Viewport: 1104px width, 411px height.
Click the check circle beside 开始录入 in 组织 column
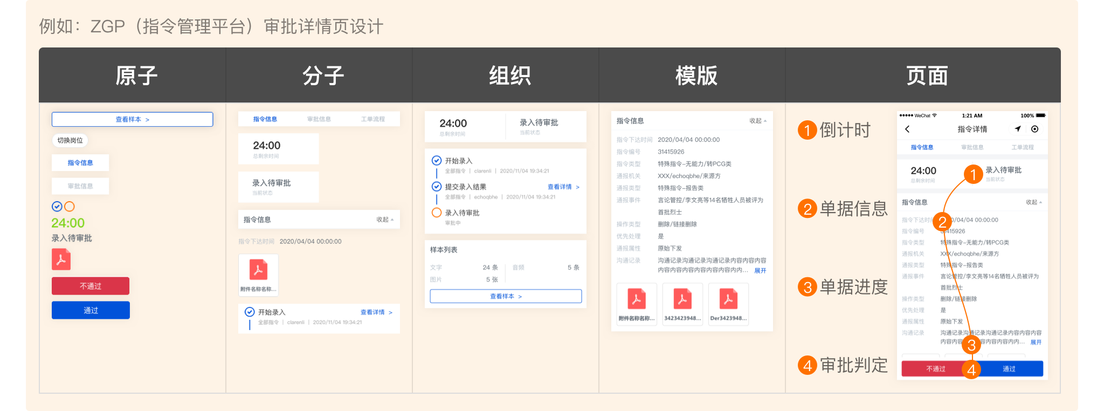pyautogui.click(x=437, y=160)
